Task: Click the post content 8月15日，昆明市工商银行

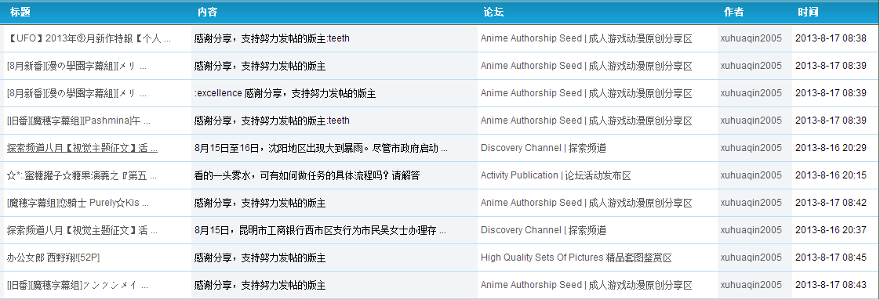Action: pyautogui.click(x=321, y=231)
